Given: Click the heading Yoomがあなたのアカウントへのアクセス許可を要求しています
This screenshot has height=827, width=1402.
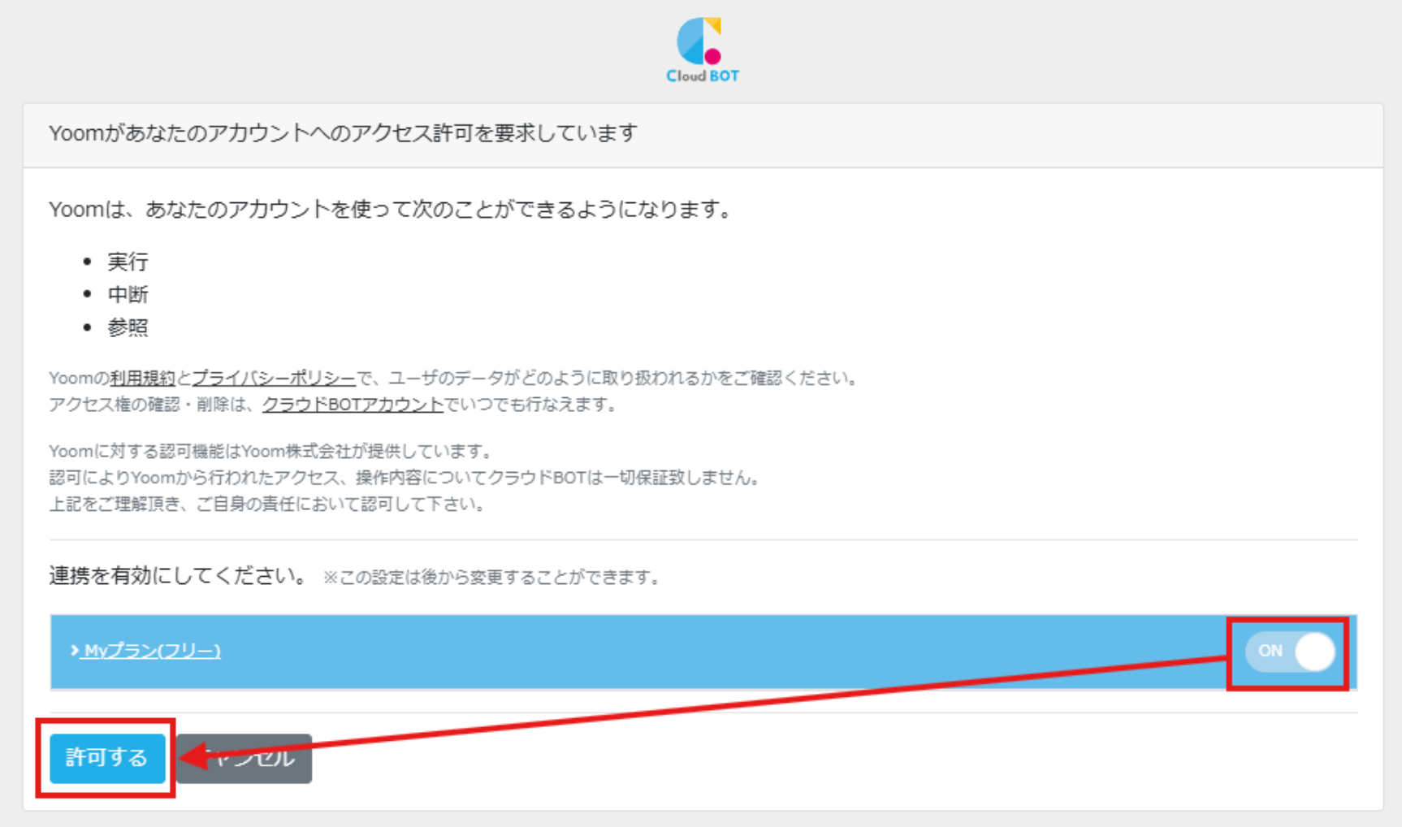Looking at the screenshot, I should (x=343, y=133).
